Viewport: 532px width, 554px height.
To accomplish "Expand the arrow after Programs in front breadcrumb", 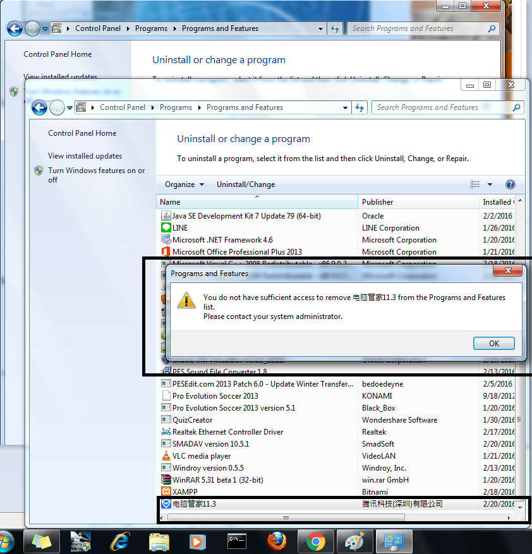I will point(200,107).
